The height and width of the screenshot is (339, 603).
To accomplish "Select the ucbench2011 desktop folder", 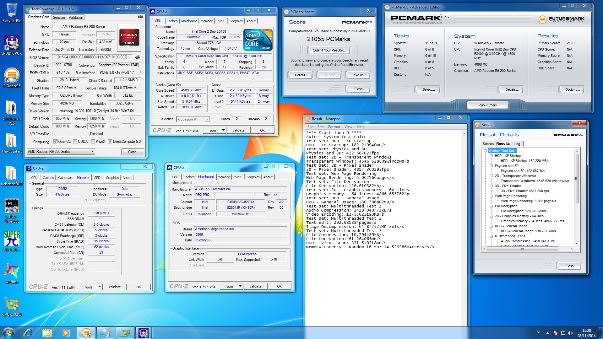I will coord(12,176).
